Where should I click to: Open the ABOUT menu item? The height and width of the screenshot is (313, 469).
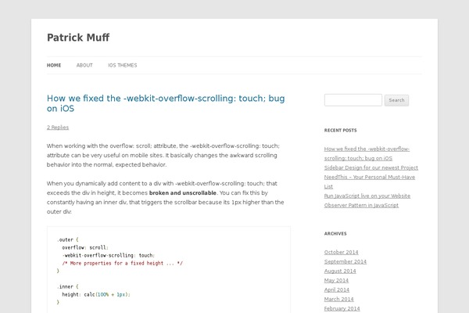(x=84, y=65)
